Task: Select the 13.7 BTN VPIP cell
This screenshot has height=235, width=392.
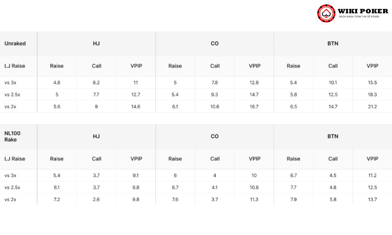Action: pos(372,199)
